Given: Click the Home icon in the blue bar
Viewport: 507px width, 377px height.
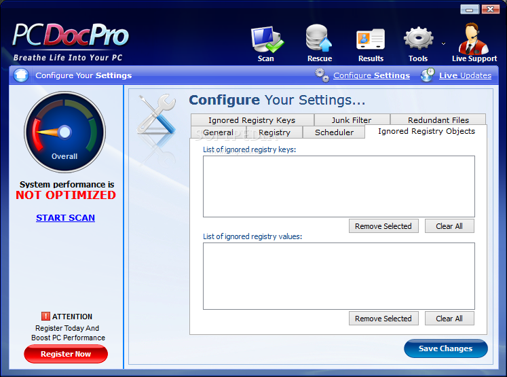Looking at the screenshot, I should click(21, 75).
